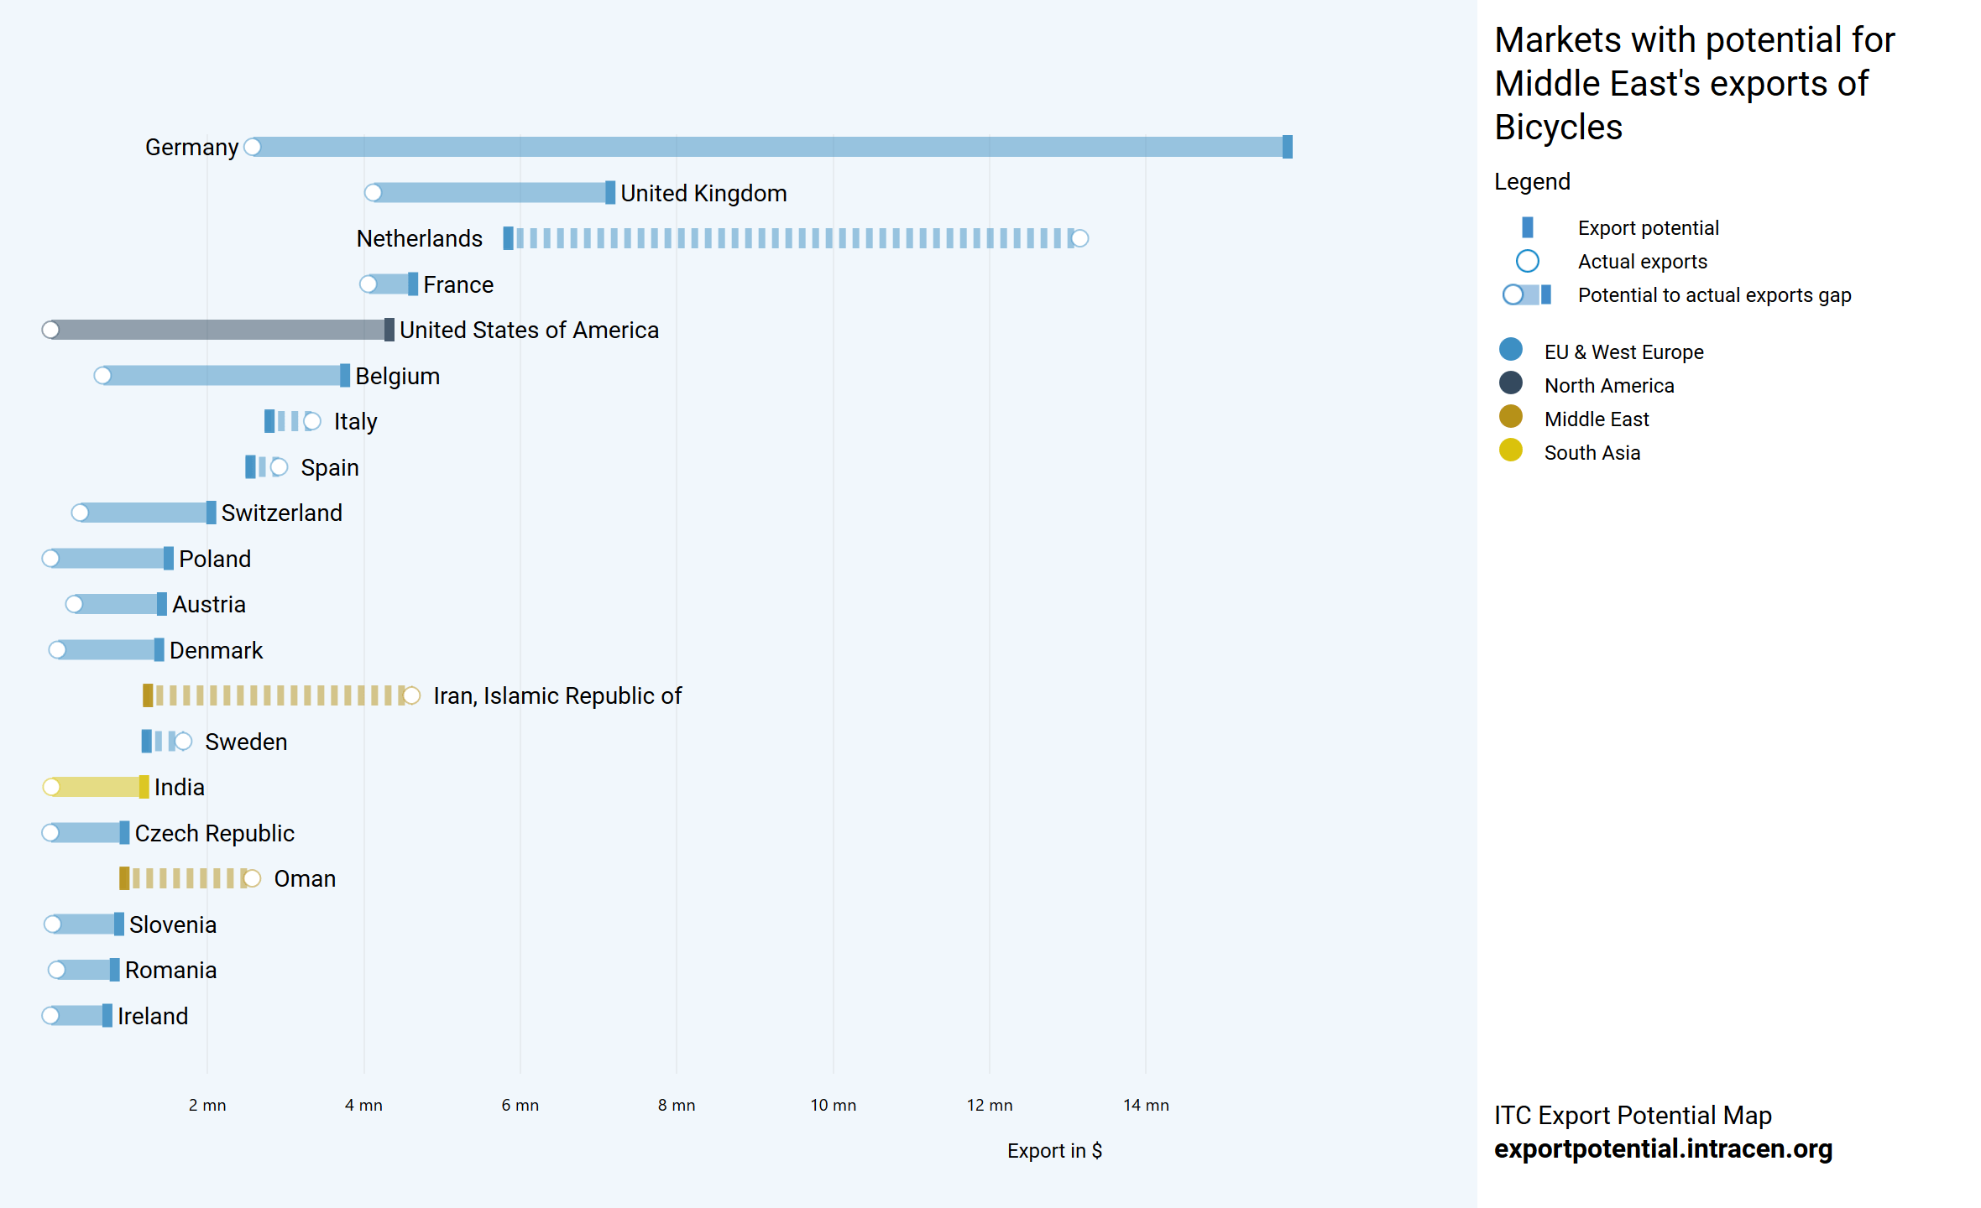Screen dimensions: 1981x1208
Task: Click Oman's export potential marker
Action: coord(124,878)
